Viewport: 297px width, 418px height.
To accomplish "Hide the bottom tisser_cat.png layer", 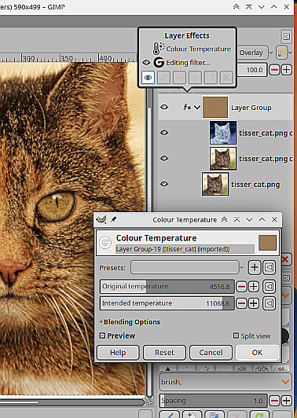I will click(x=164, y=184).
